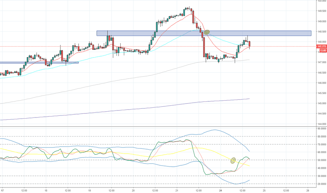Screen dimensions: 327x193
Task: Click the 90.0000 oscillator scale label
Action: point(322,129)
